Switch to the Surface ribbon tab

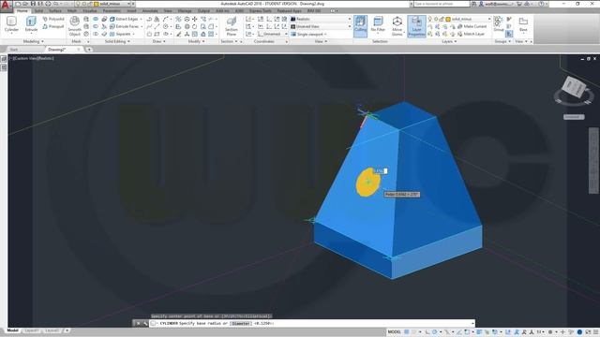coord(55,10)
